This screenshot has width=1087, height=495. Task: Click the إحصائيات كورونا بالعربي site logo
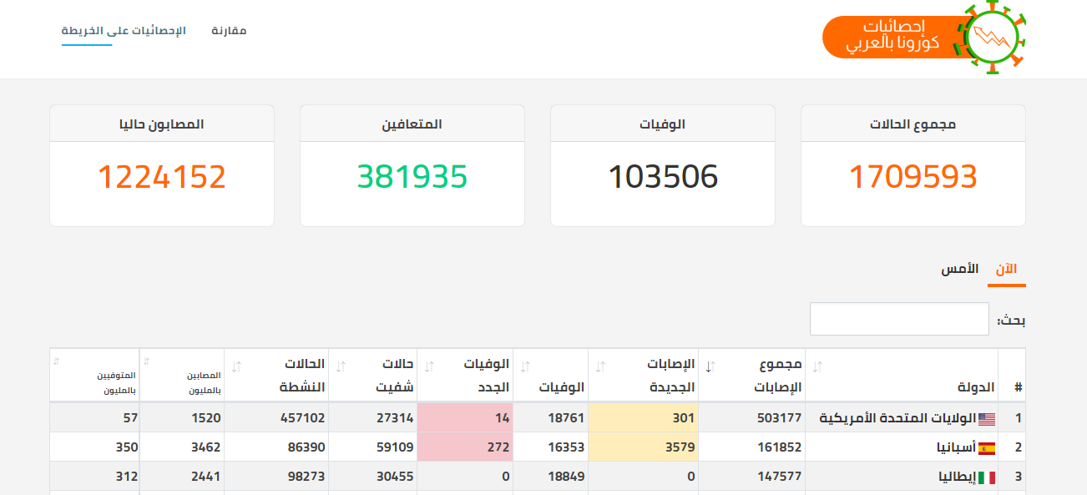point(924,38)
